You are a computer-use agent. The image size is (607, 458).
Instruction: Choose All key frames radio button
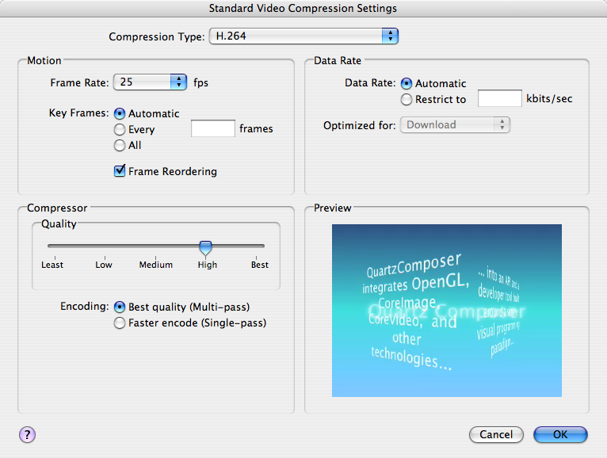tap(120, 145)
